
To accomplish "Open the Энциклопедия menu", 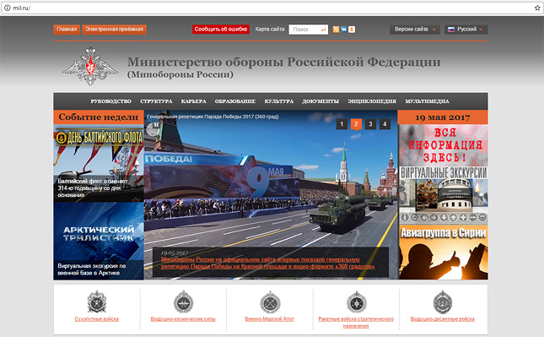I will coord(372,101).
